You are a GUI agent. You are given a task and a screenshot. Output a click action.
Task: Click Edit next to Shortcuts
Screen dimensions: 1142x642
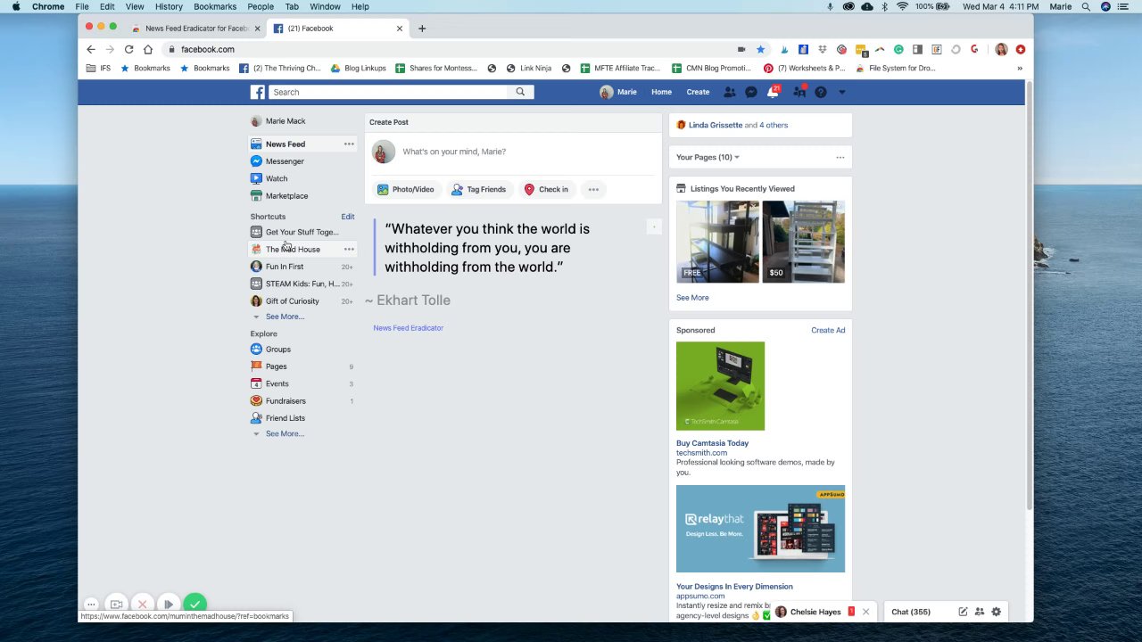coord(347,217)
